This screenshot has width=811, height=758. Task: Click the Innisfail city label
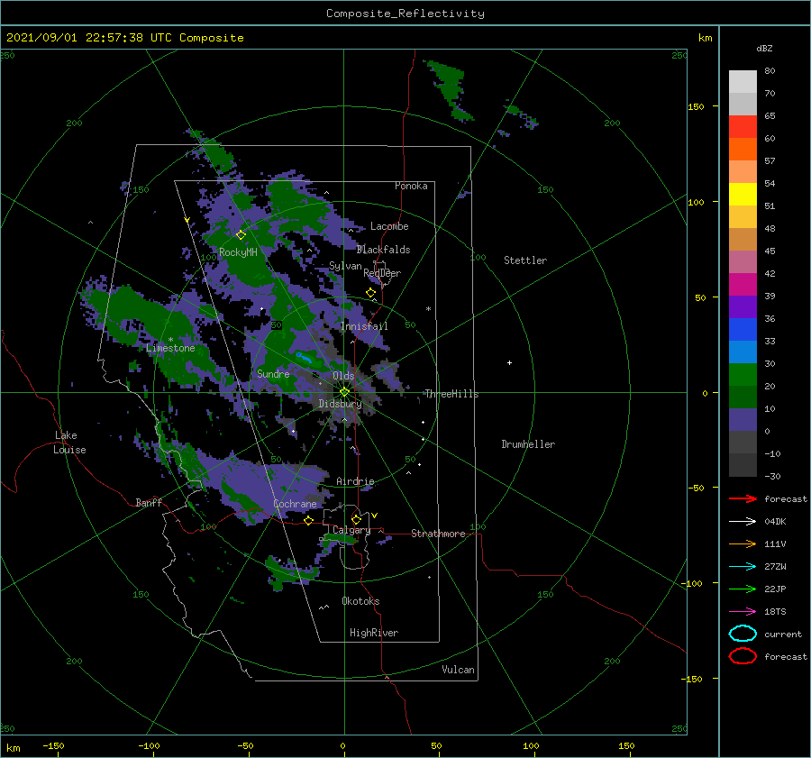pos(364,326)
